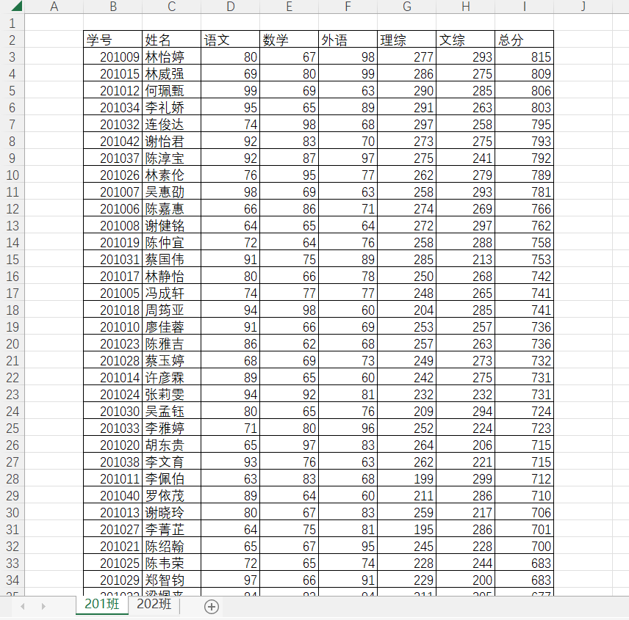Click the 学号 header cell
The height and width of the screenshot is (620, 629).
click(112, 40)
